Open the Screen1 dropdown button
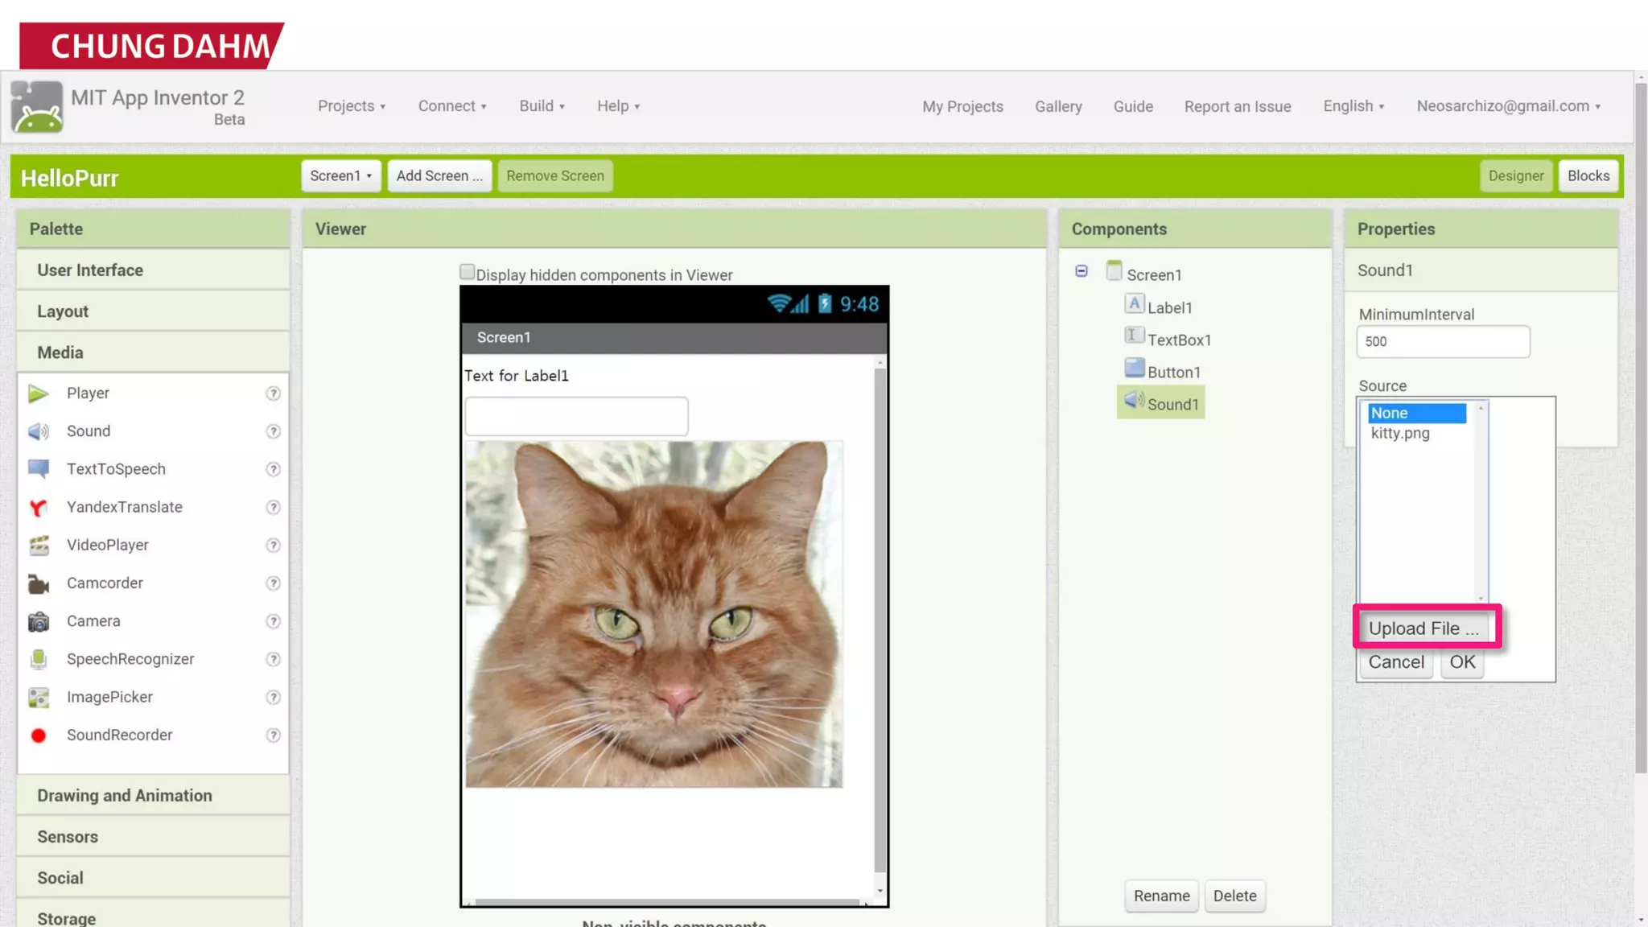 (x=340, y=175)
